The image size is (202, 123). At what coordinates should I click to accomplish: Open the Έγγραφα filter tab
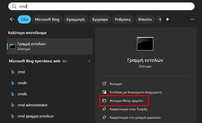[x=100, y=19]
